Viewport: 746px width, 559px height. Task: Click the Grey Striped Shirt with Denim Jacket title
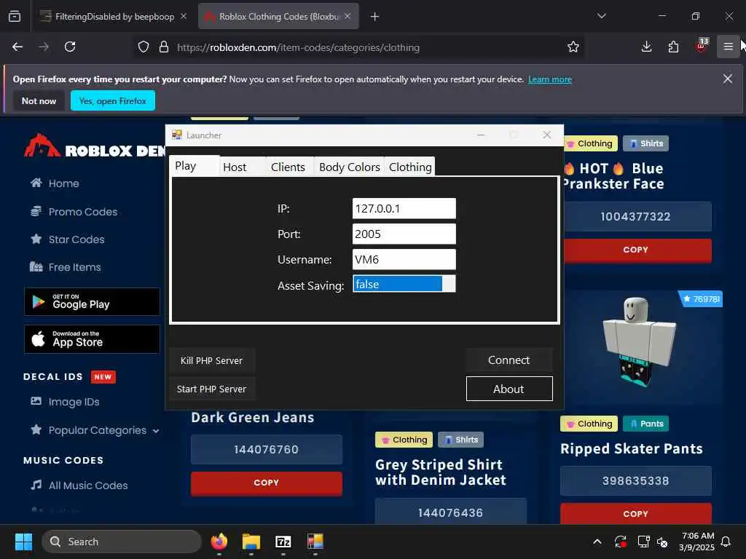pyautogui.click(x=441, y=472)
